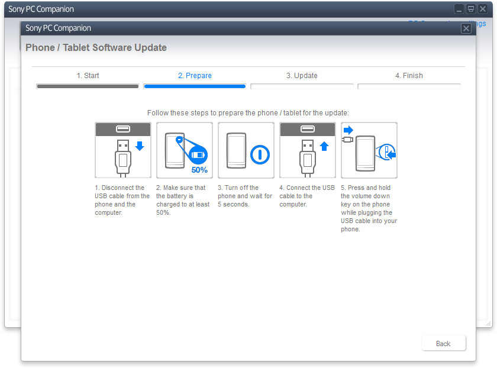Maximize the main Sony PC Companion window

click(x=471, y=9)
